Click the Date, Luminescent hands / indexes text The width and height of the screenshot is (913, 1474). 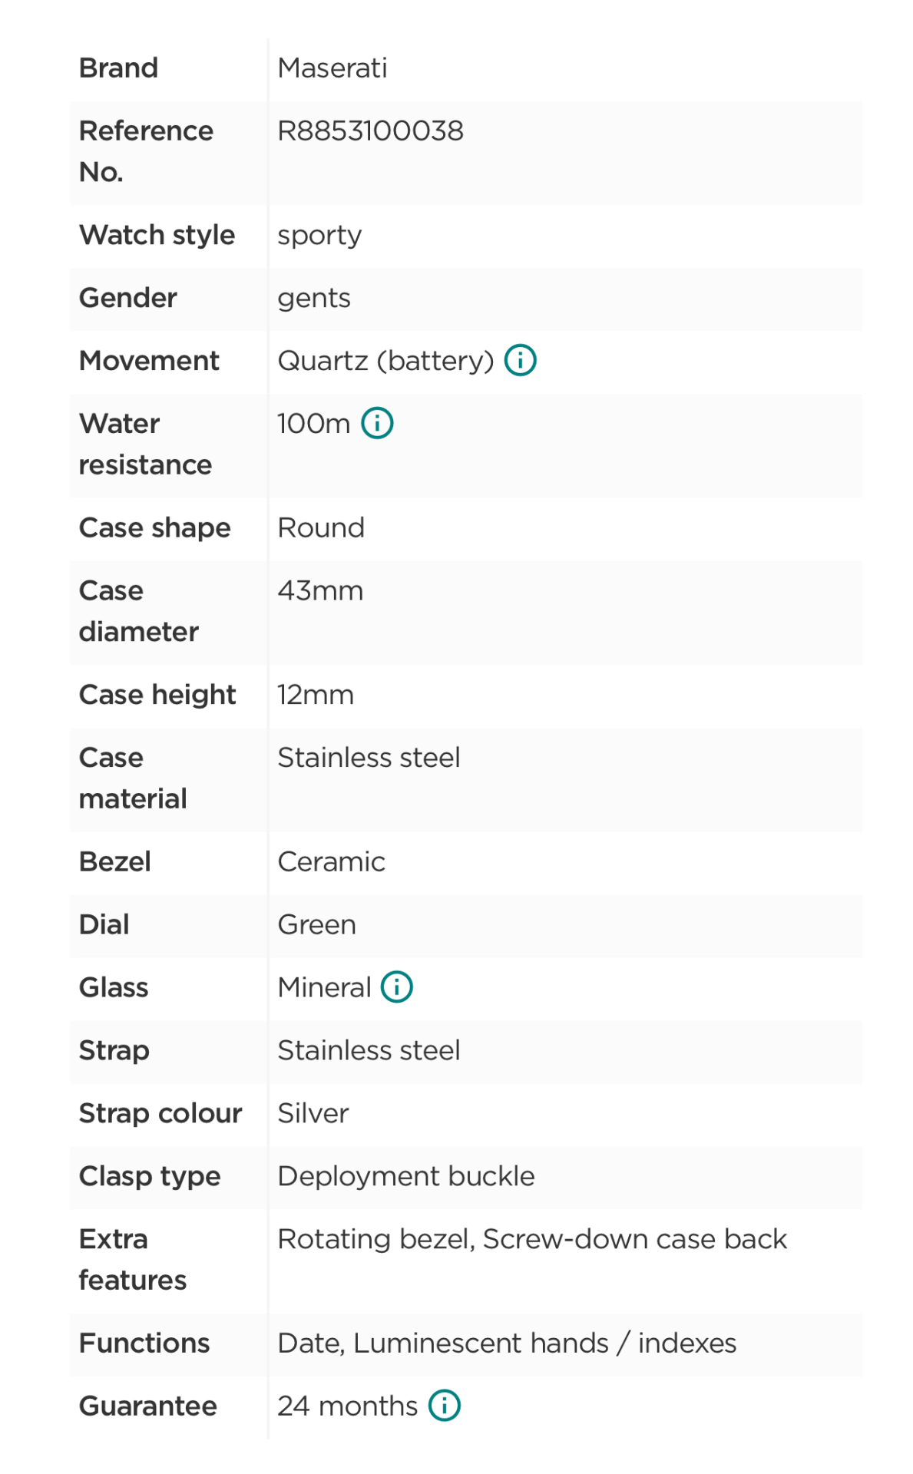click(x=506, y=1343)
